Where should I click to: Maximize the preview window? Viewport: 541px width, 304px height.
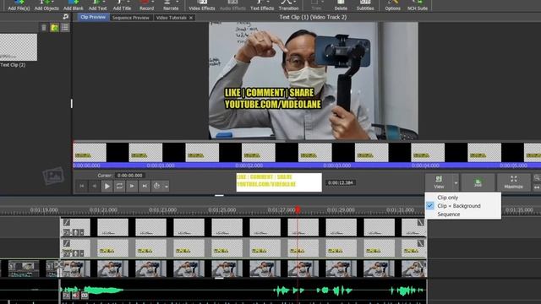[x=513, y=182]
